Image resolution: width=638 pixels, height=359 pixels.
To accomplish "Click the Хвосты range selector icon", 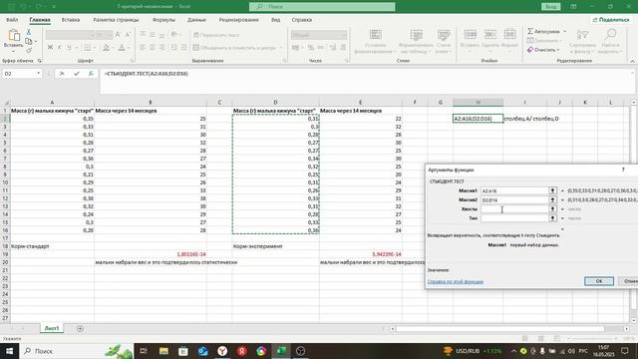I will 552,208.
